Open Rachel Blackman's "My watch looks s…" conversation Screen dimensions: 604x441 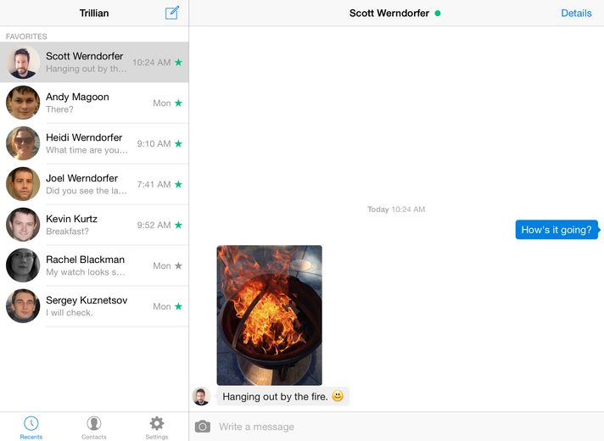click(x=94, y=265)
